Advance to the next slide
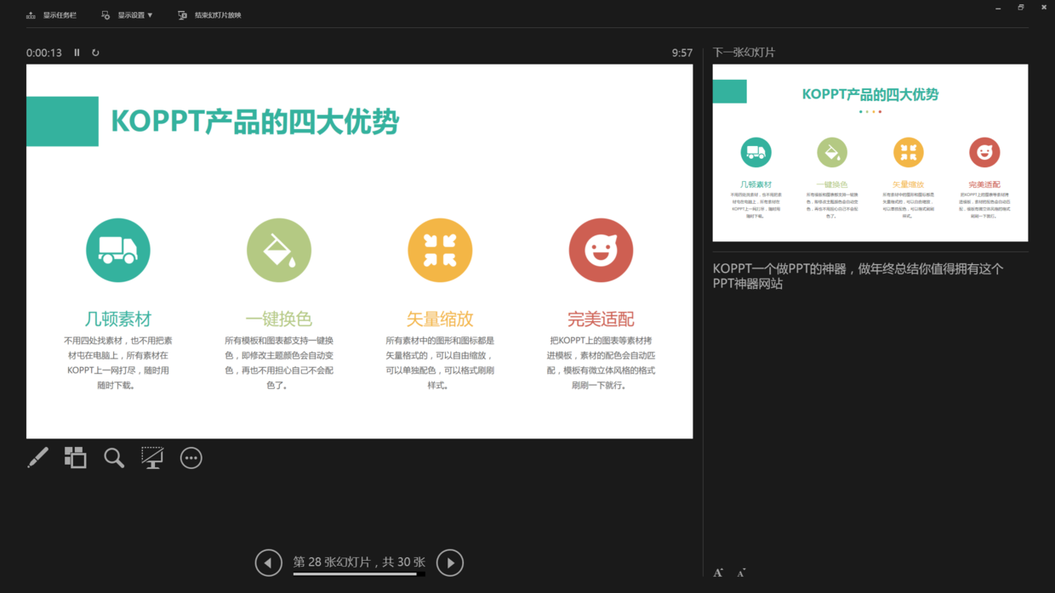This screenshot has width=1055, height=593. [450, 562]
